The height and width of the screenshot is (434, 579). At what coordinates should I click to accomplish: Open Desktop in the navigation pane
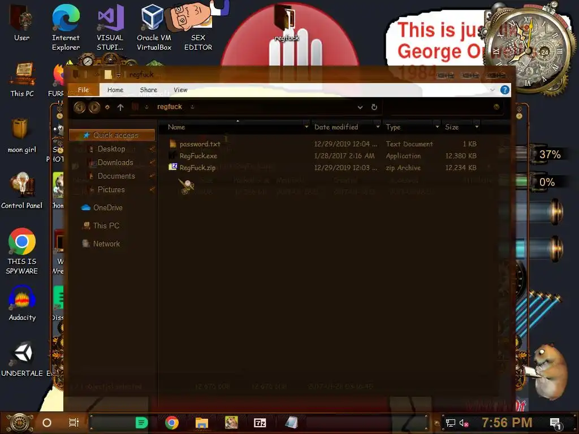pos(112,149)
